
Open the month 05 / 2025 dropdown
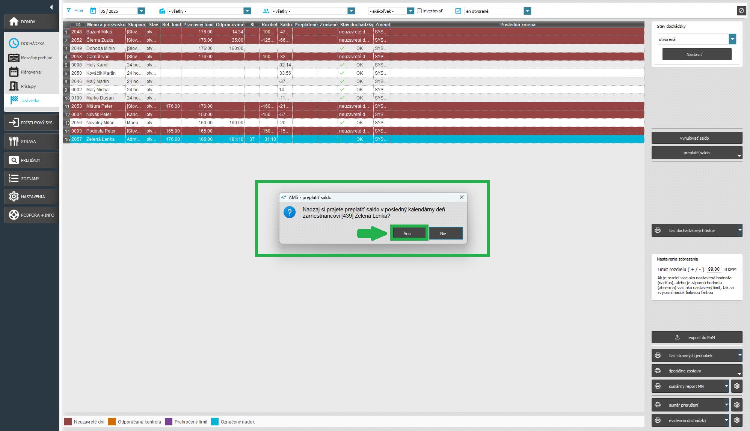coord(141,11)
